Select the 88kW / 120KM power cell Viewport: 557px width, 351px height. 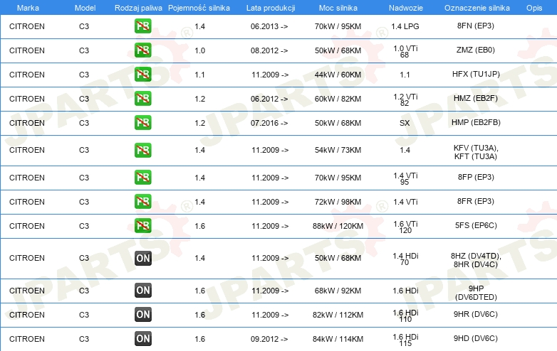[x=338, y=226]
